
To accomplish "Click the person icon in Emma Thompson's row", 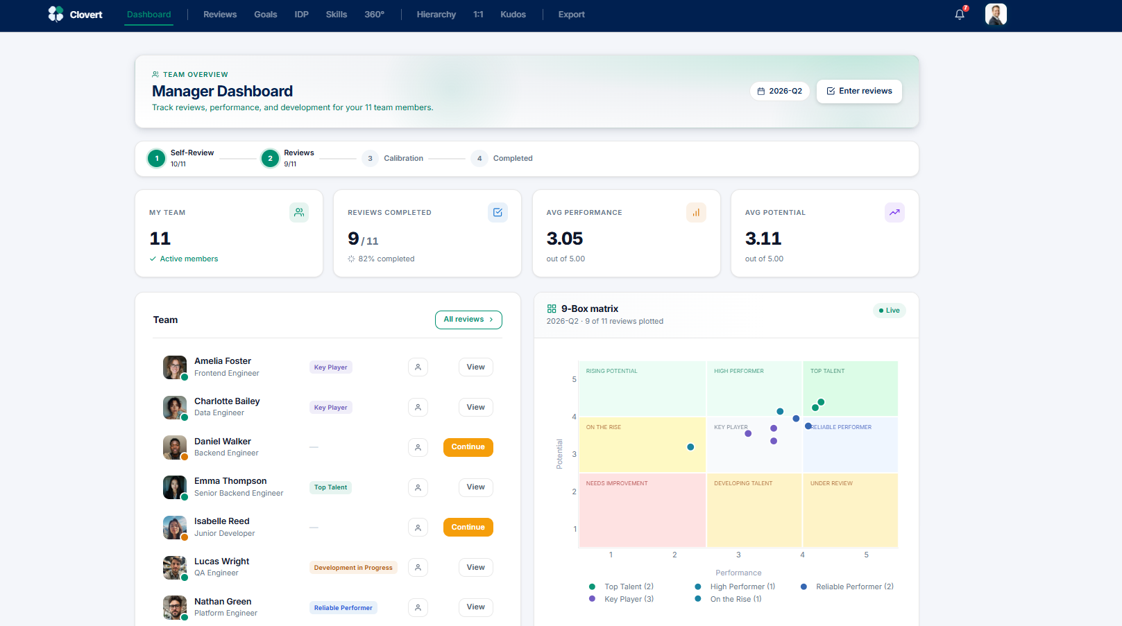I will (418, 487).
